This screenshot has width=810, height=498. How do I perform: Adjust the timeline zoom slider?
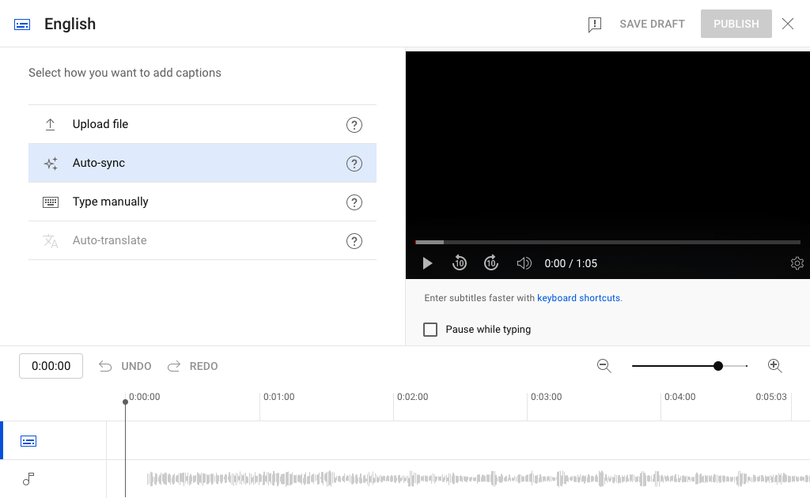click(x=717, y=366)
